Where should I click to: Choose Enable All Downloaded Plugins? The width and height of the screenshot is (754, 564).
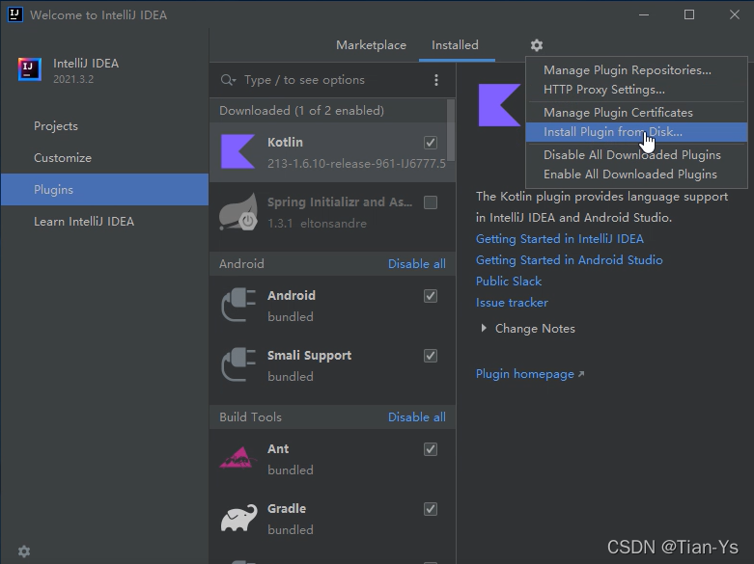[636, 175]
